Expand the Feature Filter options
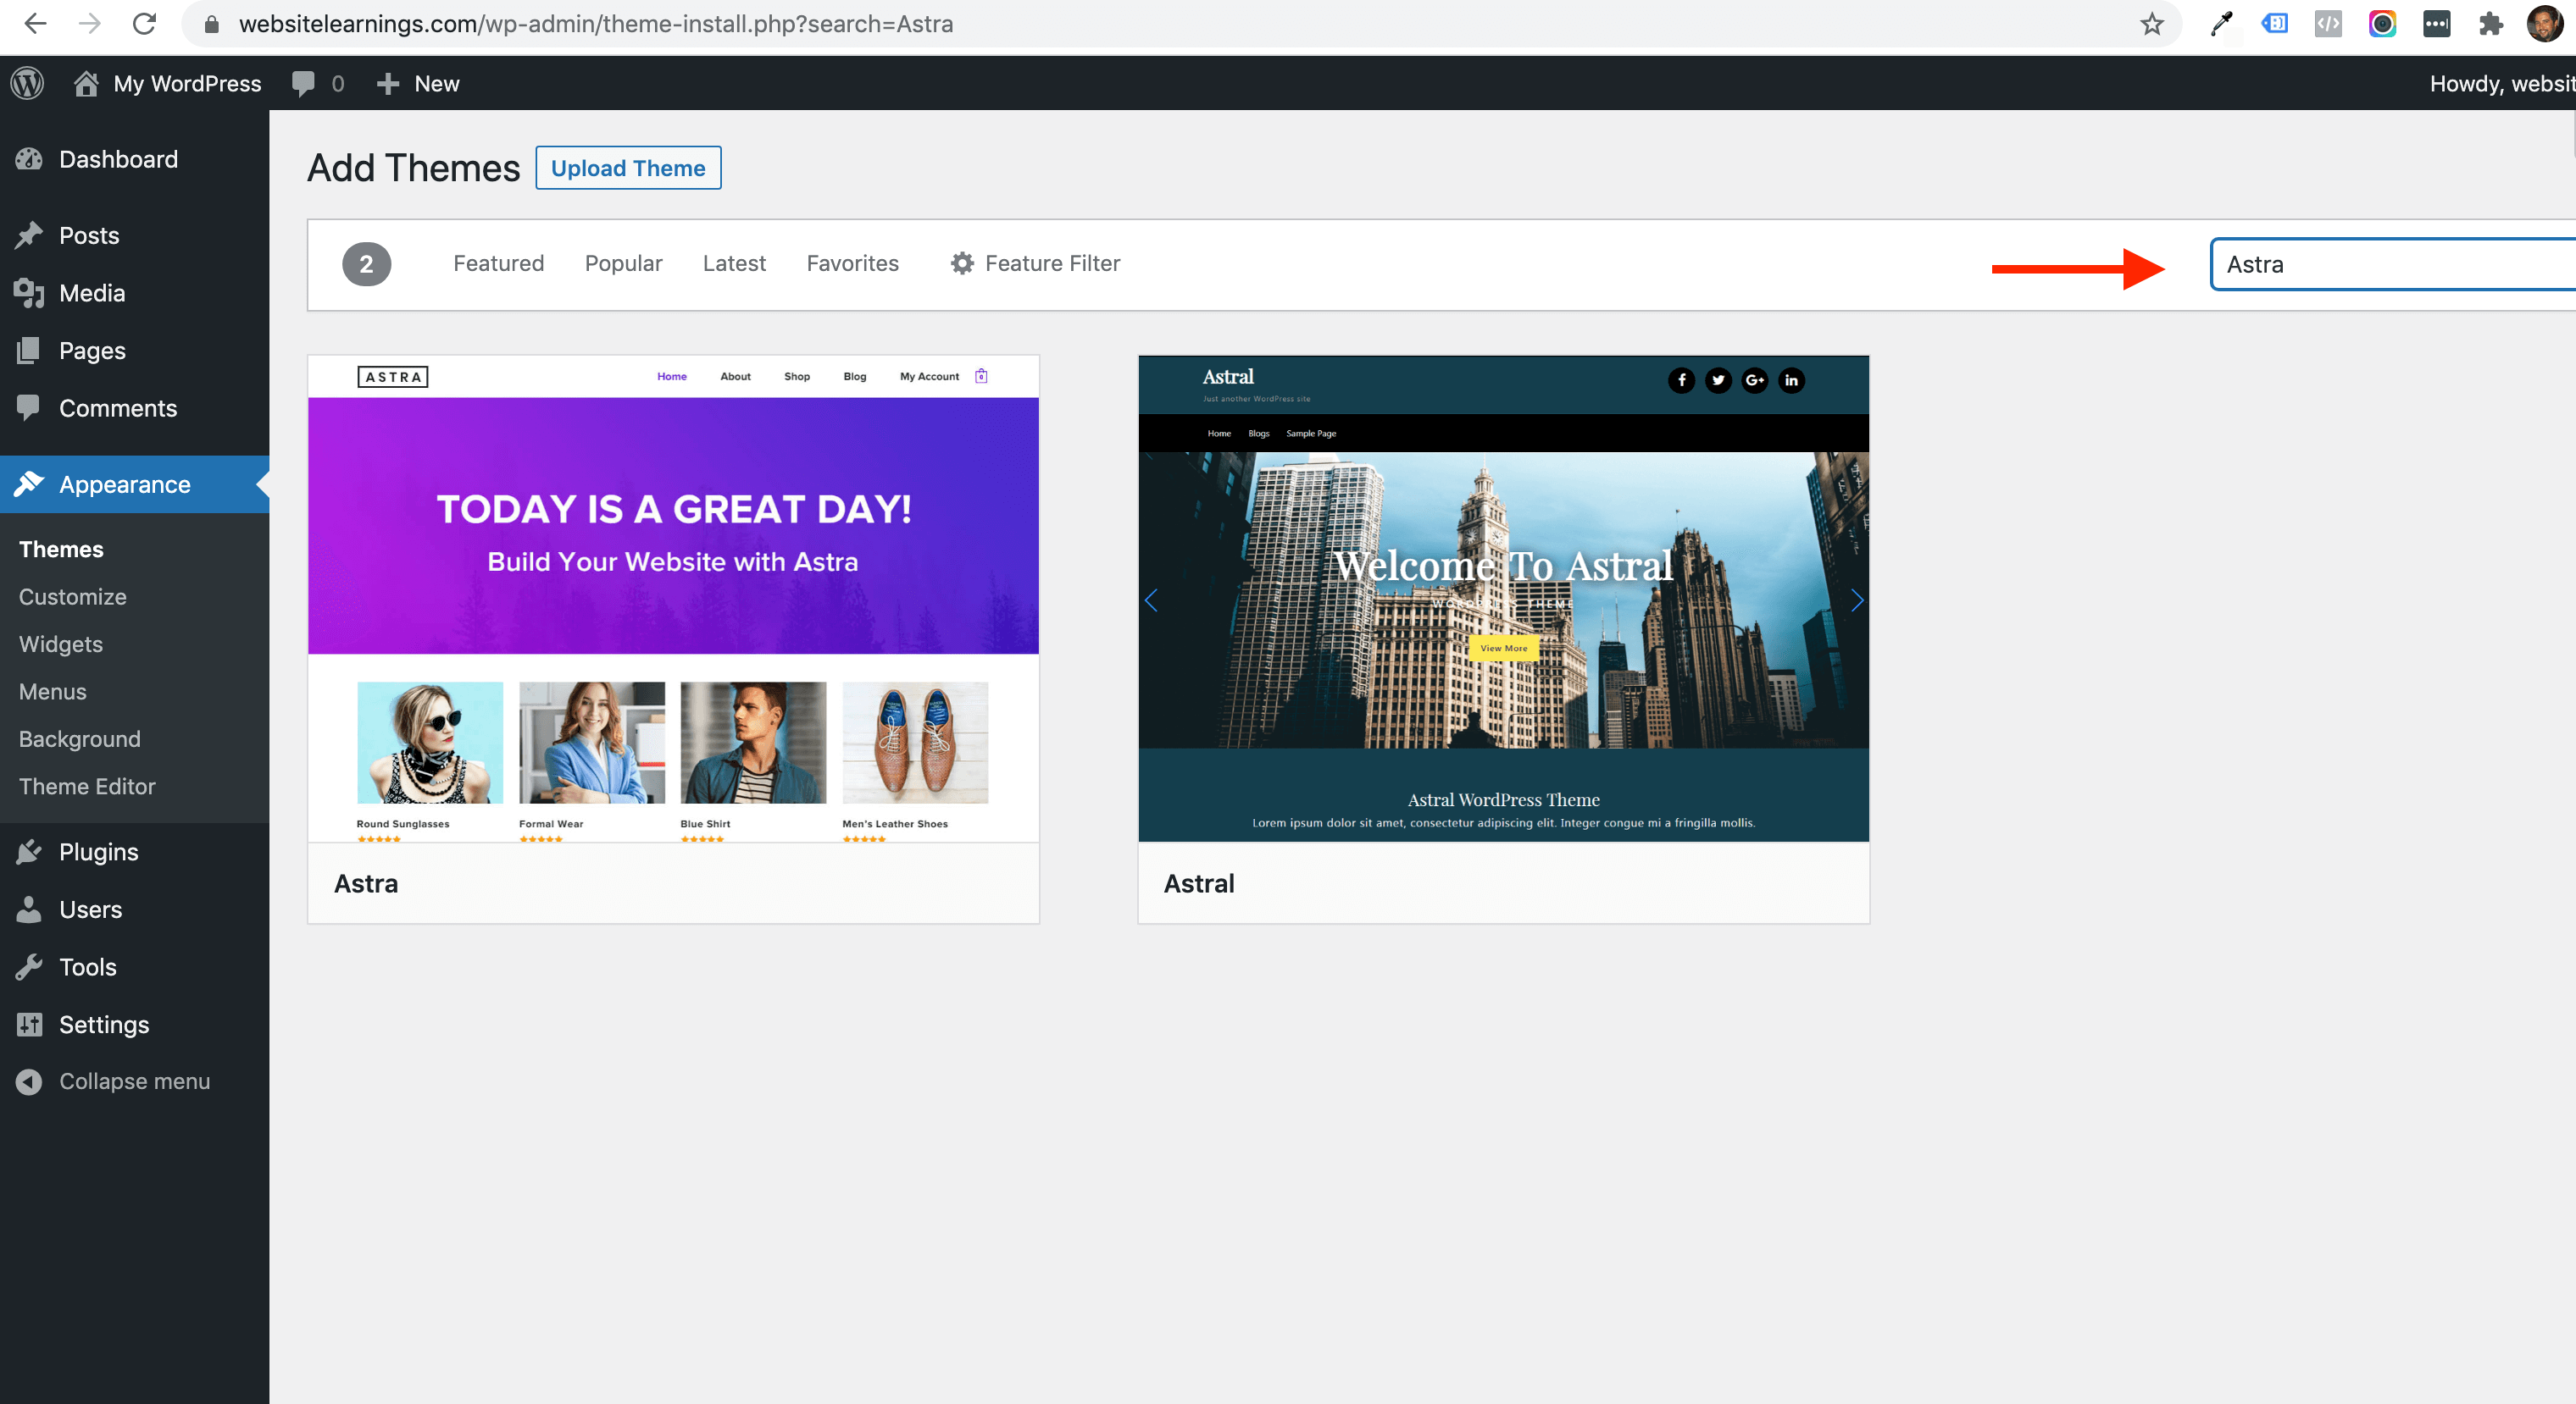Viewport: 2576px width, 1404px height. pyautogui.click(x=1035, y=263)
